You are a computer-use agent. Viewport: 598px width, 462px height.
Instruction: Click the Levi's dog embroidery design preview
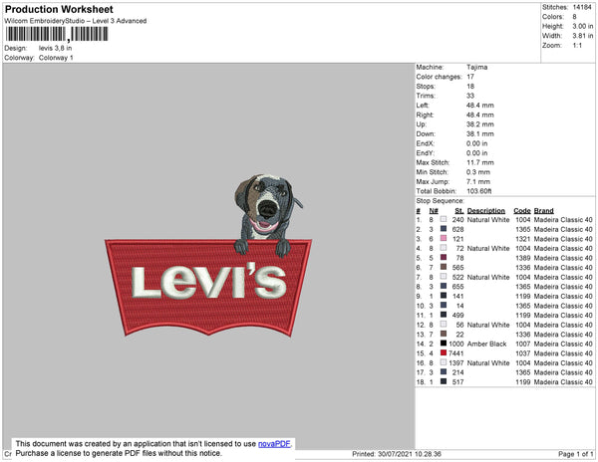coord(208,255)
